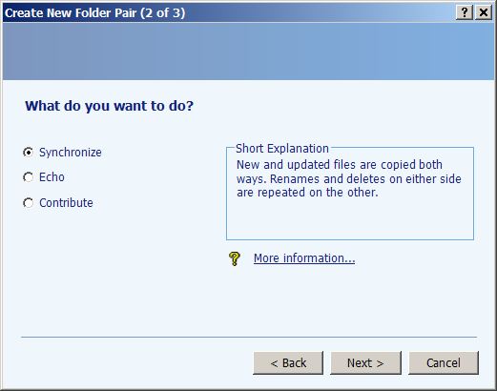Click the separator line above the buttons
The height and width of the screenshot is (391, 497).
(x=249, y=337)
